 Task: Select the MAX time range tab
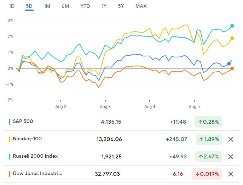click(141, 6)
